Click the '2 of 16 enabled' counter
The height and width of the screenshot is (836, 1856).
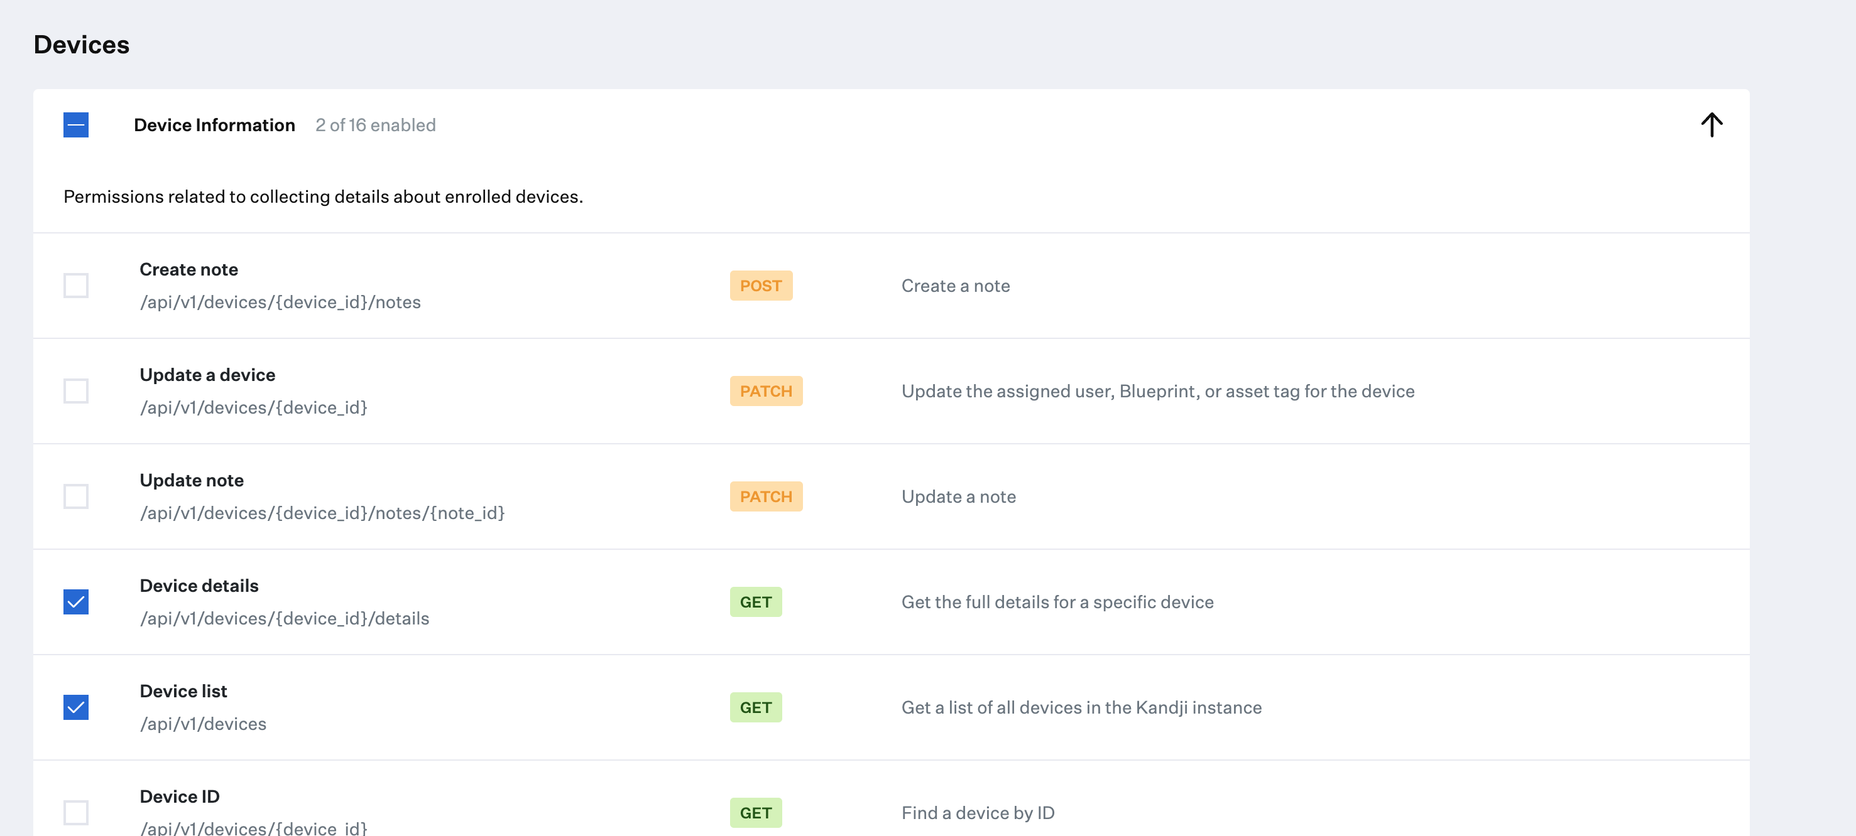[x=375, y=125]
